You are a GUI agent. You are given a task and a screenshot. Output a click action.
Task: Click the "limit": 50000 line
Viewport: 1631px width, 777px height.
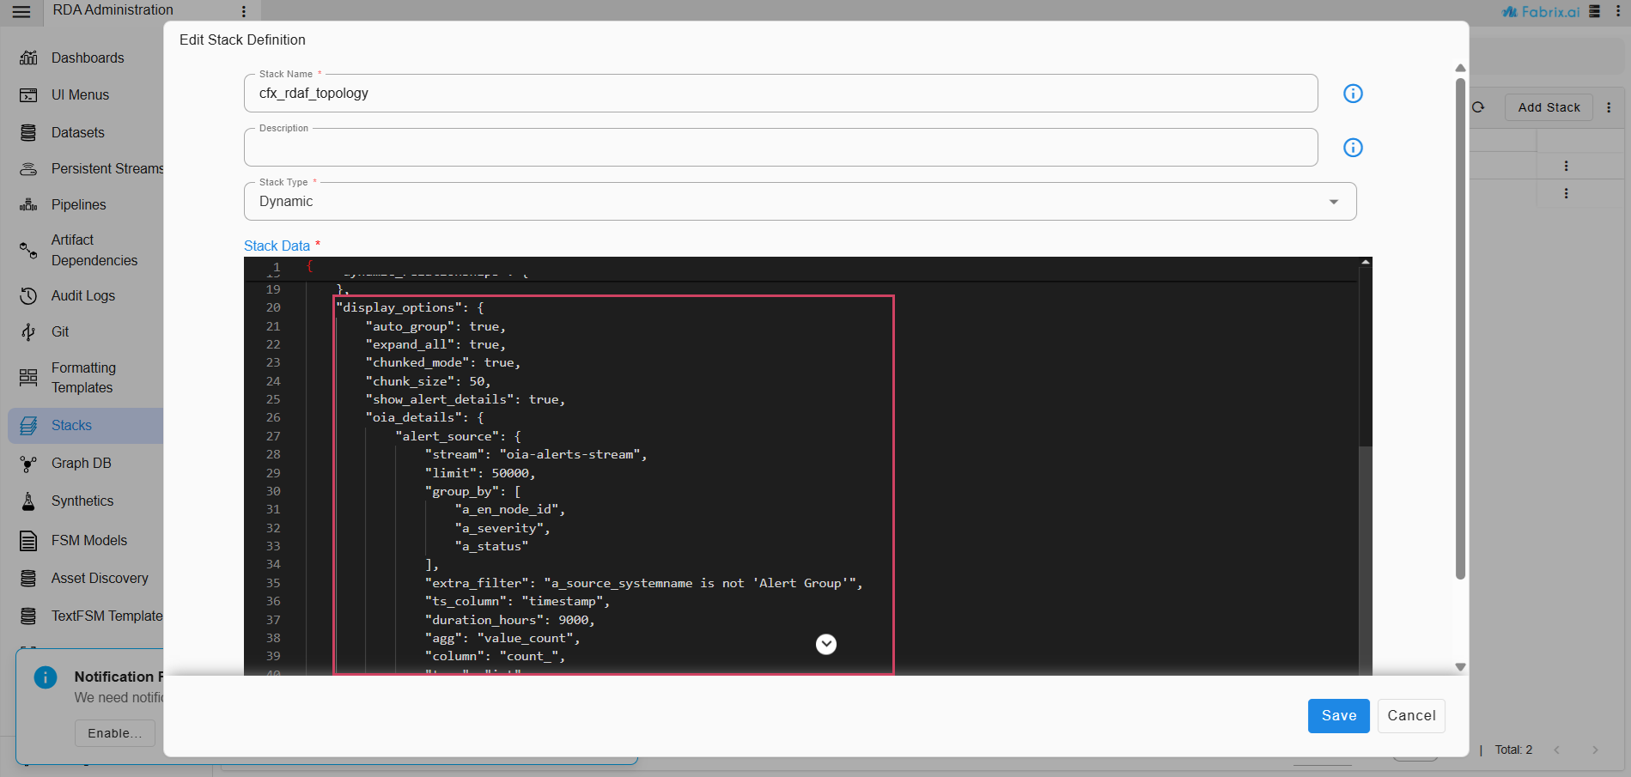click(x=480, y=473)
